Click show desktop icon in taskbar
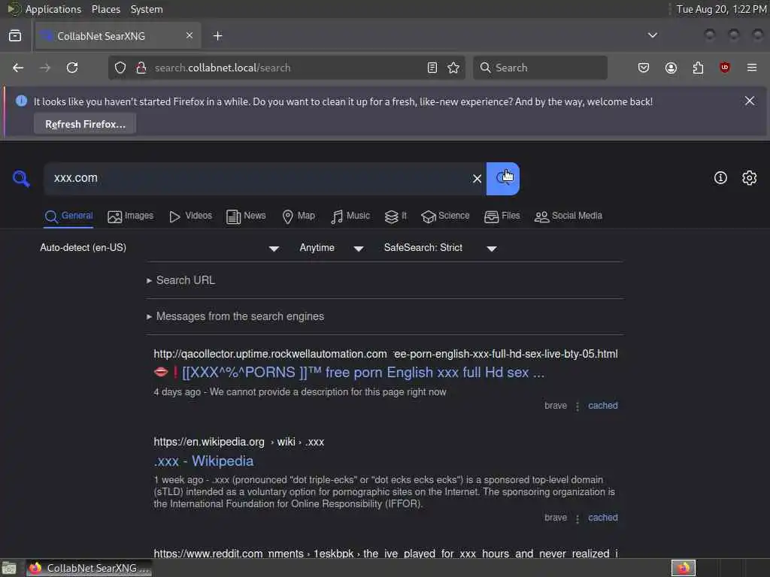This screenshot has width=770, height=577. (9, 569)
